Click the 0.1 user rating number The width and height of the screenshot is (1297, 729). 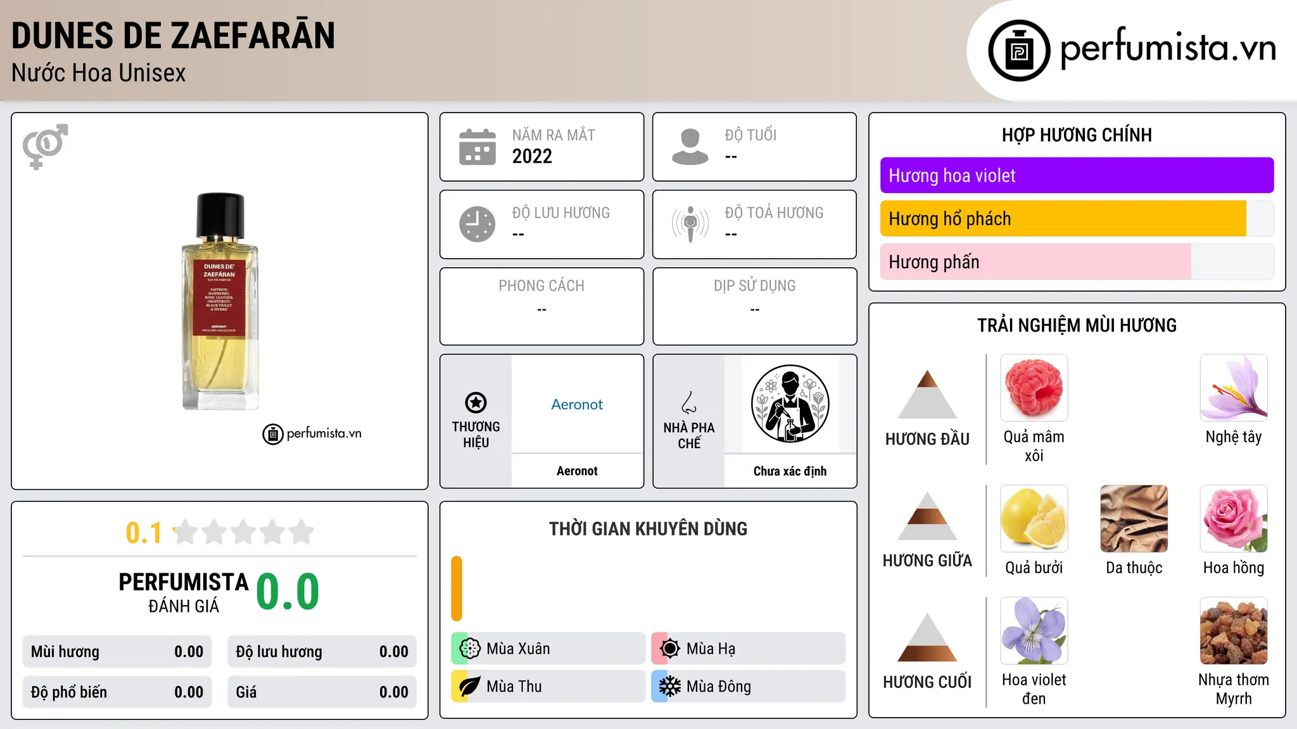[x=144, y=533]
